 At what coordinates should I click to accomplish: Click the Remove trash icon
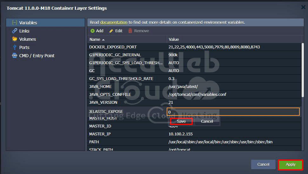pyautogui.click(x=130, y=31)
